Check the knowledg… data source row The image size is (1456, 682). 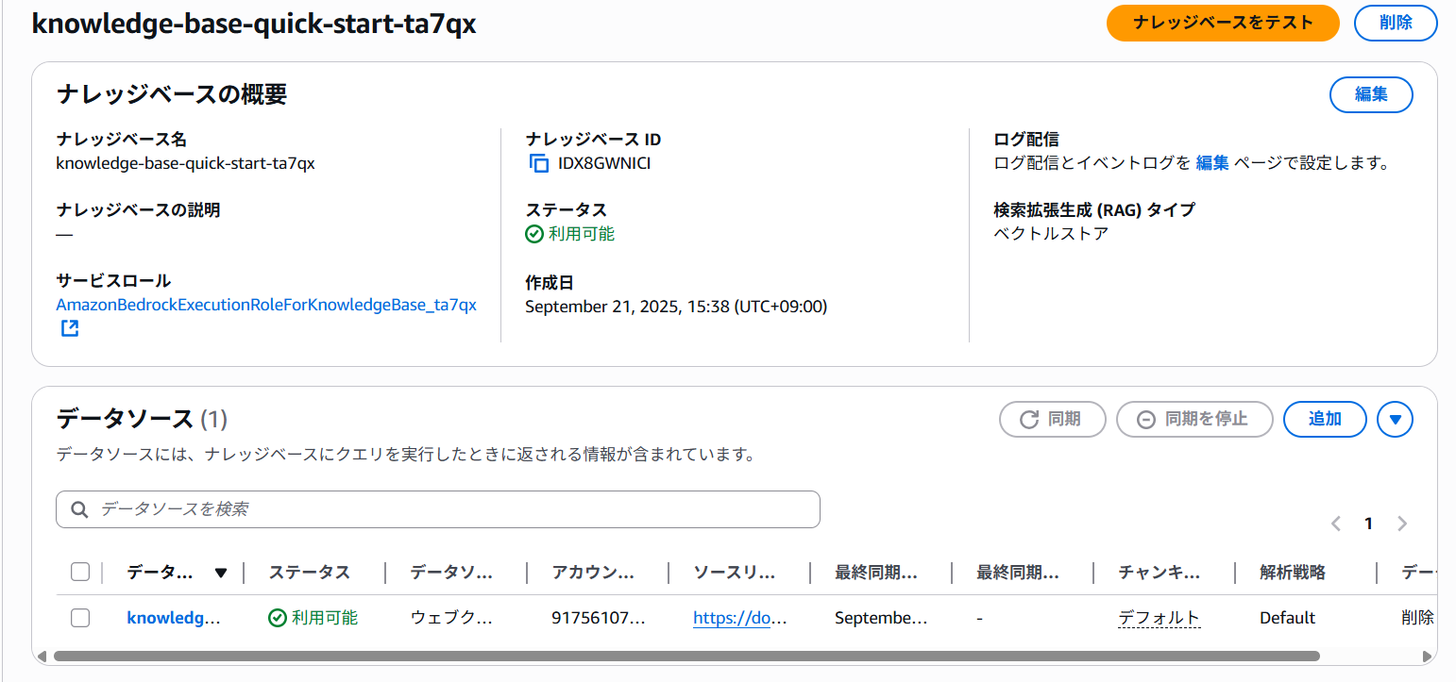click(80, 618)
